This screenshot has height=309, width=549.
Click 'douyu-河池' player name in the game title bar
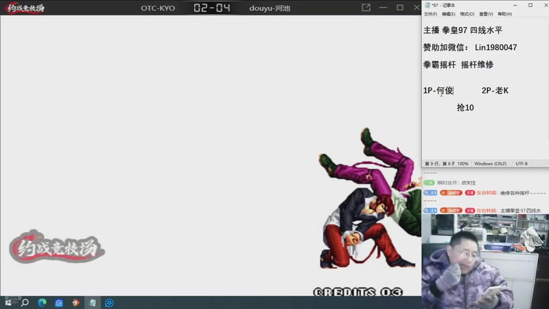(270, 8)
